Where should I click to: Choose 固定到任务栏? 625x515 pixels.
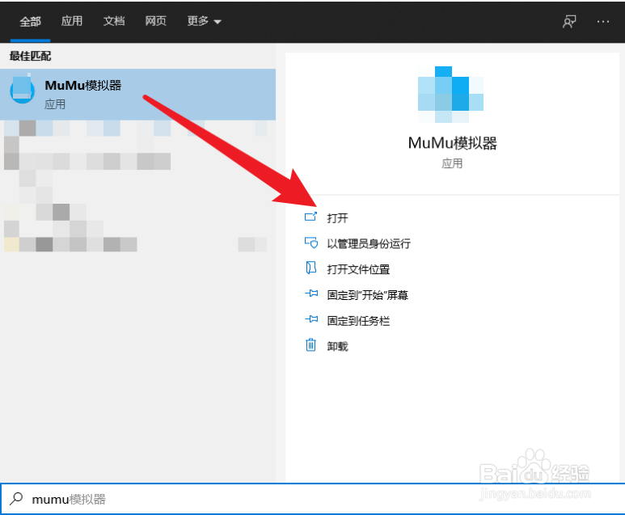point(358,321)
